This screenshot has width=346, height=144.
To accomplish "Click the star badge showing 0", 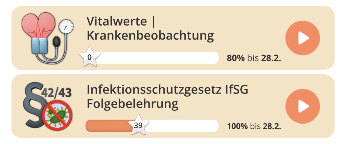I will click(90, 57).
